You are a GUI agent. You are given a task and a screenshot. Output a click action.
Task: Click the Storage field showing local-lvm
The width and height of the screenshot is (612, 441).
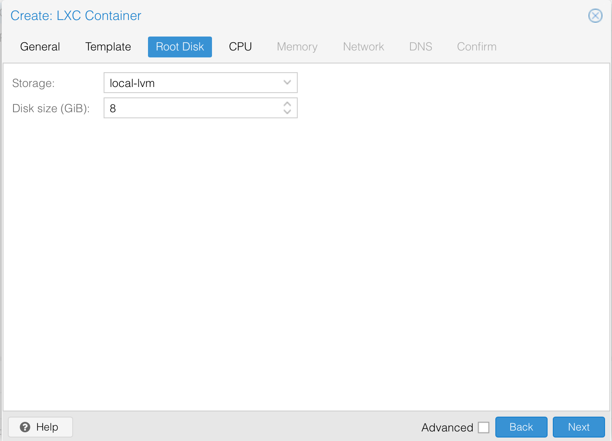click(192, 83)
